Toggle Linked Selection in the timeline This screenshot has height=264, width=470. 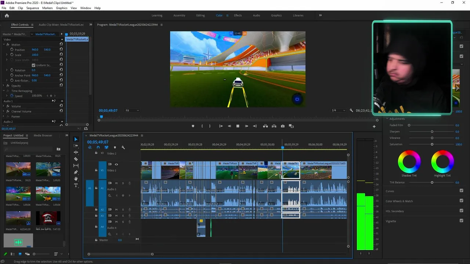[x=106, y=147]
